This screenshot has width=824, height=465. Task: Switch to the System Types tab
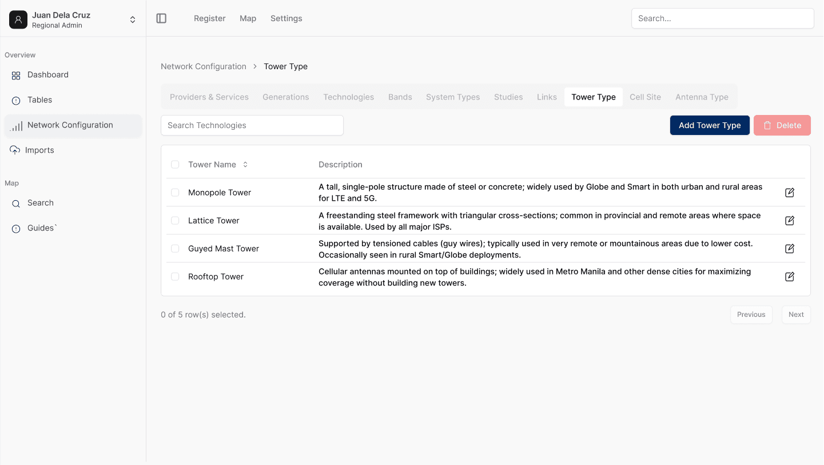pyautogui.click(x=453, y=97)
